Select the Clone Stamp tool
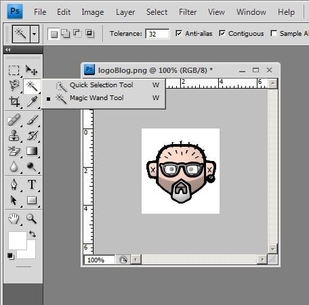309x305 pixels. click(x=14, y=135)
